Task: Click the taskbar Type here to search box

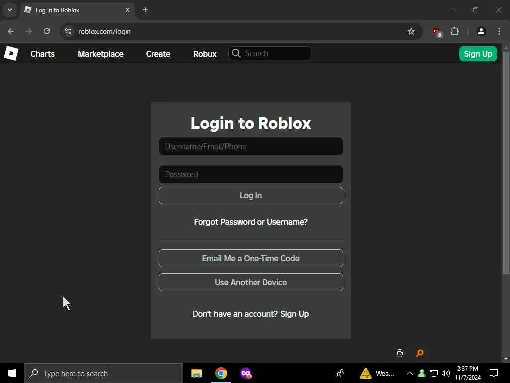Action: pyautogui.click(x=104, y=373)
